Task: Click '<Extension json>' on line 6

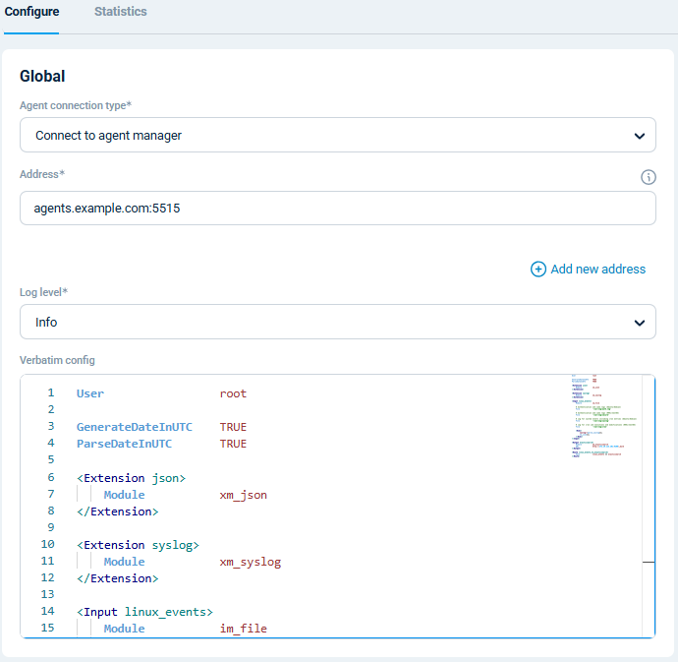Action: coord(131,478)
